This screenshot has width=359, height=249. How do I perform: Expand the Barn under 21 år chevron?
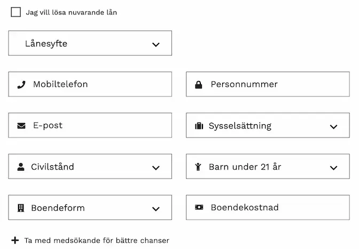[x=333, y=167]
